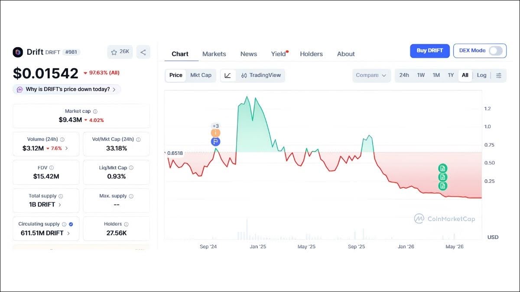
Task: Click the blue flag event marker on chart
Action: click(x=215, y=141)
